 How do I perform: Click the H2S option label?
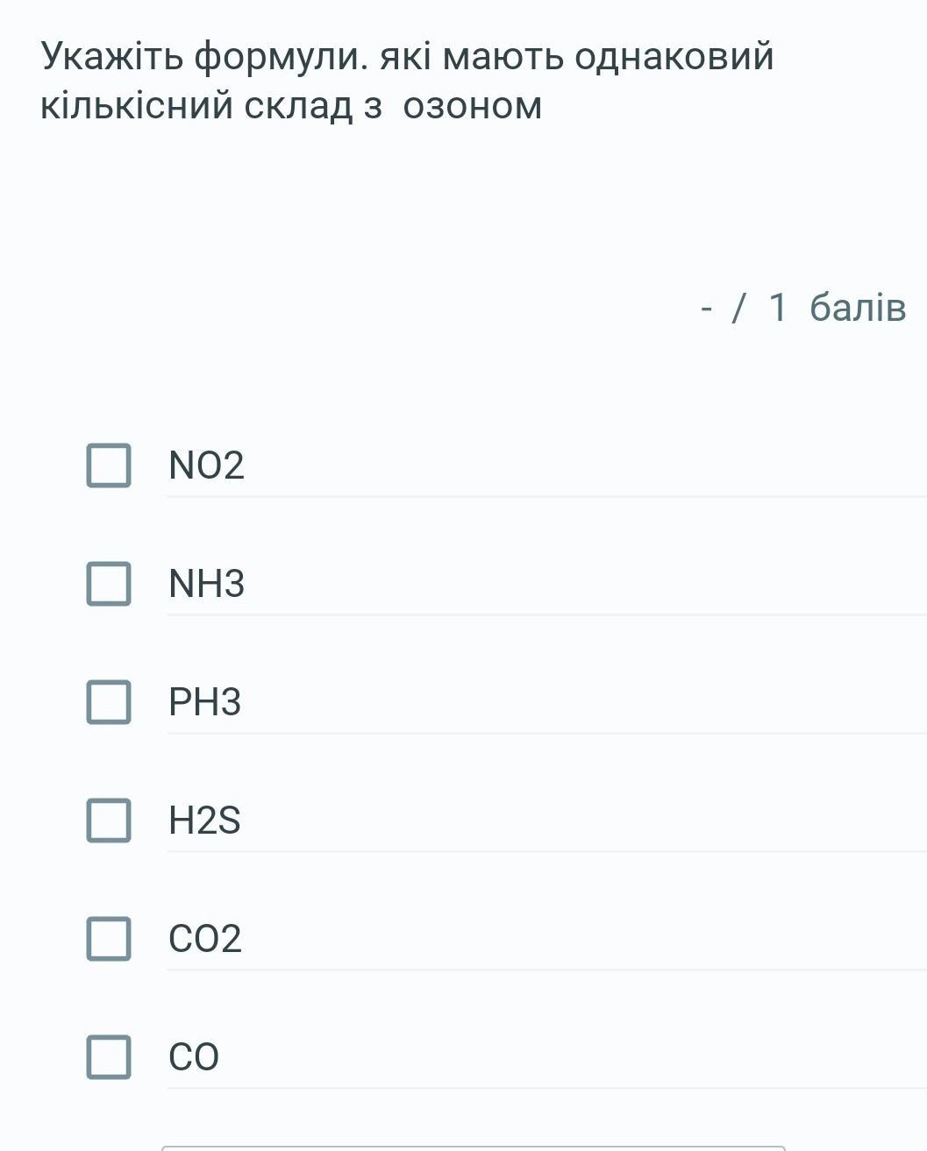[x=204, y=821]
